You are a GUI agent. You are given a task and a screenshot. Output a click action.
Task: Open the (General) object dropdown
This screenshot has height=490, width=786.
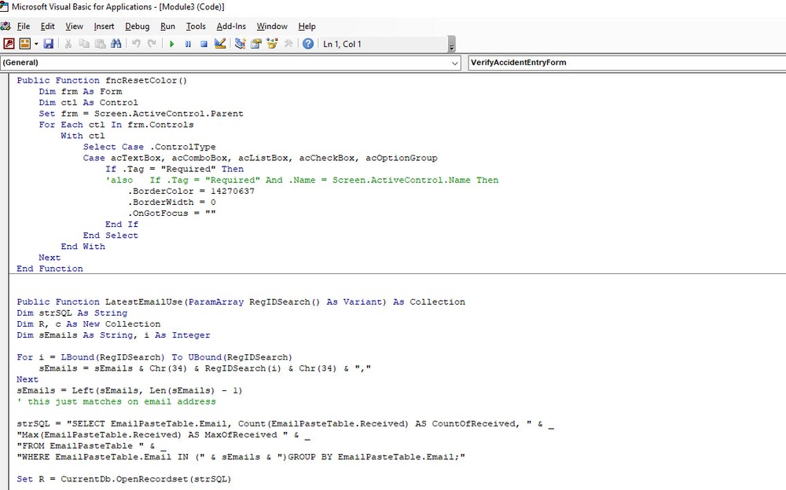pos(454,62)
